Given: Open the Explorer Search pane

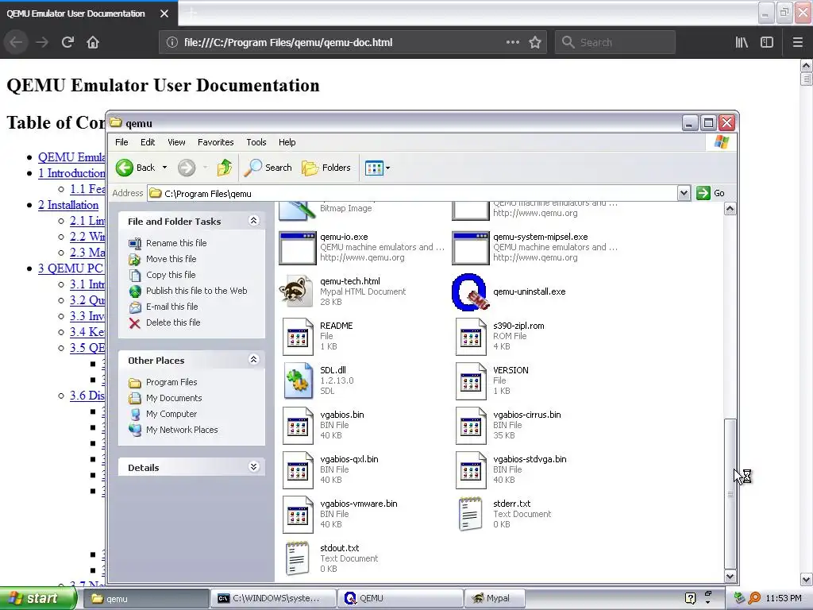Looking at the screenshot, I should pos(268,168).
